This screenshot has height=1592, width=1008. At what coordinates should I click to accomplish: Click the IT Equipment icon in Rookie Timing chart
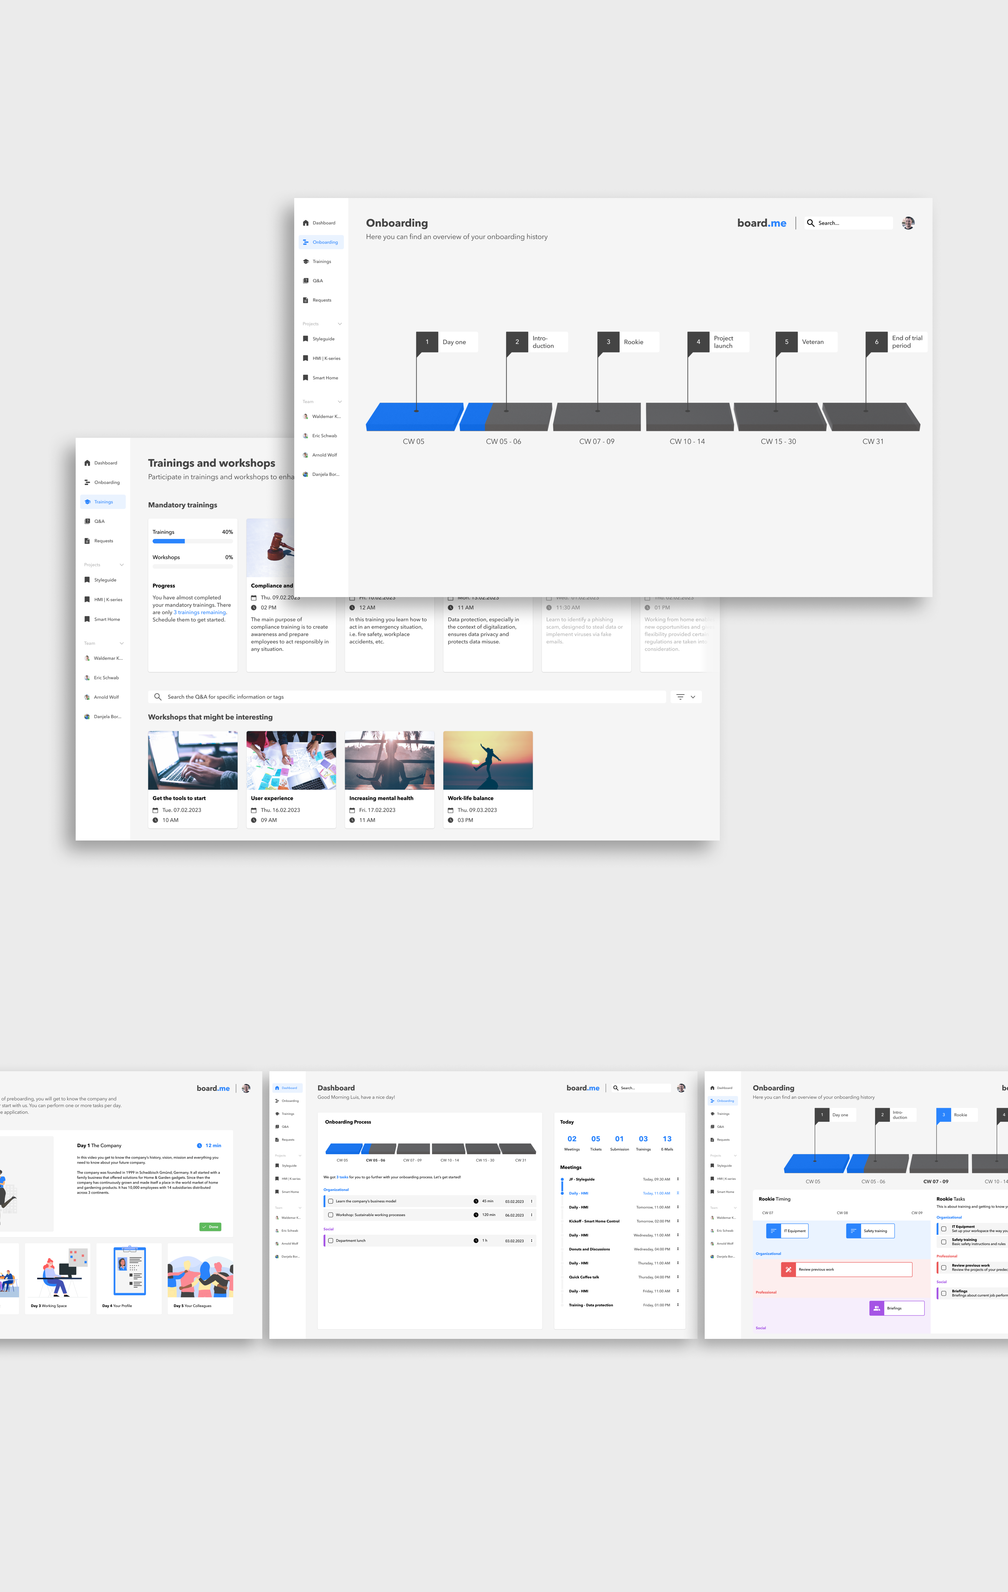point(773,1231)
